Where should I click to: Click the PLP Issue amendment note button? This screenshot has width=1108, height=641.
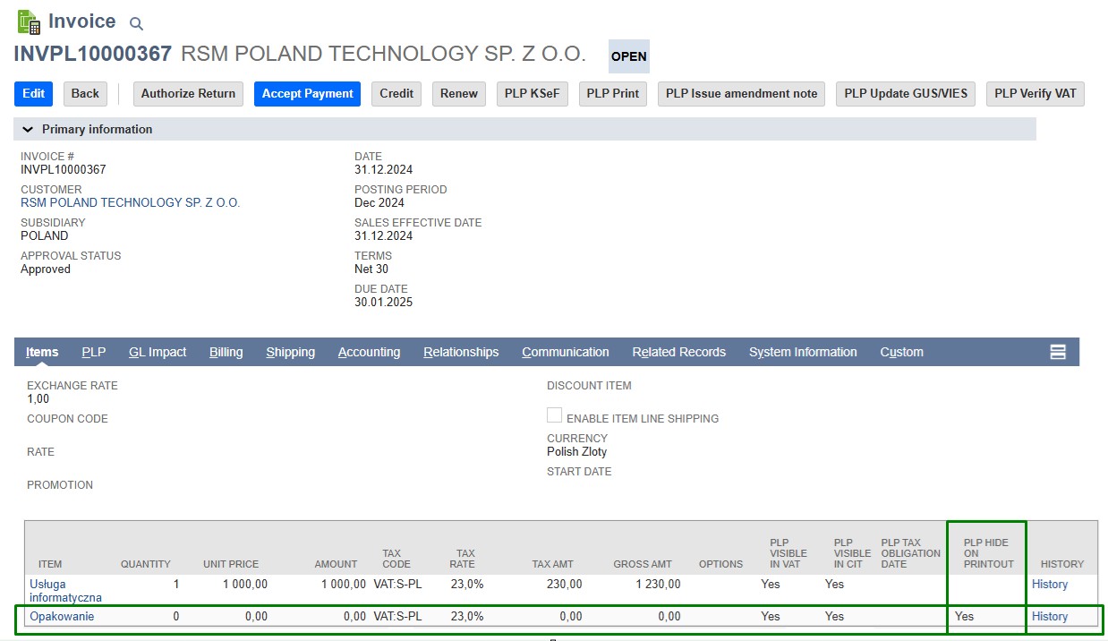741,94
